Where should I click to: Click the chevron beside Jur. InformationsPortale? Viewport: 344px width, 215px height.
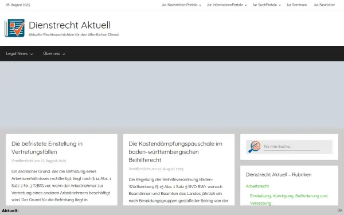(x=245, y=5)
